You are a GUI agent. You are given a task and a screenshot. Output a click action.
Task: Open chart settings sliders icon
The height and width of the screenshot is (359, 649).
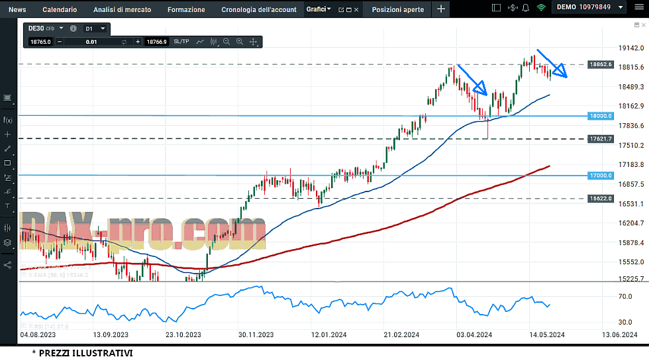tap(7, 228)
